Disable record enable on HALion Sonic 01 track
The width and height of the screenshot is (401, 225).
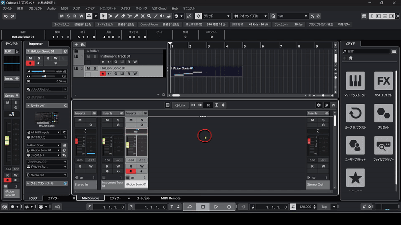point(103,74)
